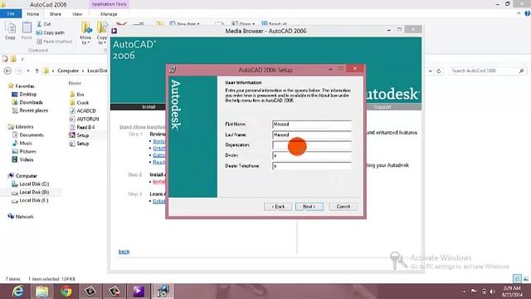The width and height of the screenshot is (531, 299).
Task: Open the File tab in Explorer ribbon
Action: (11, 14)
